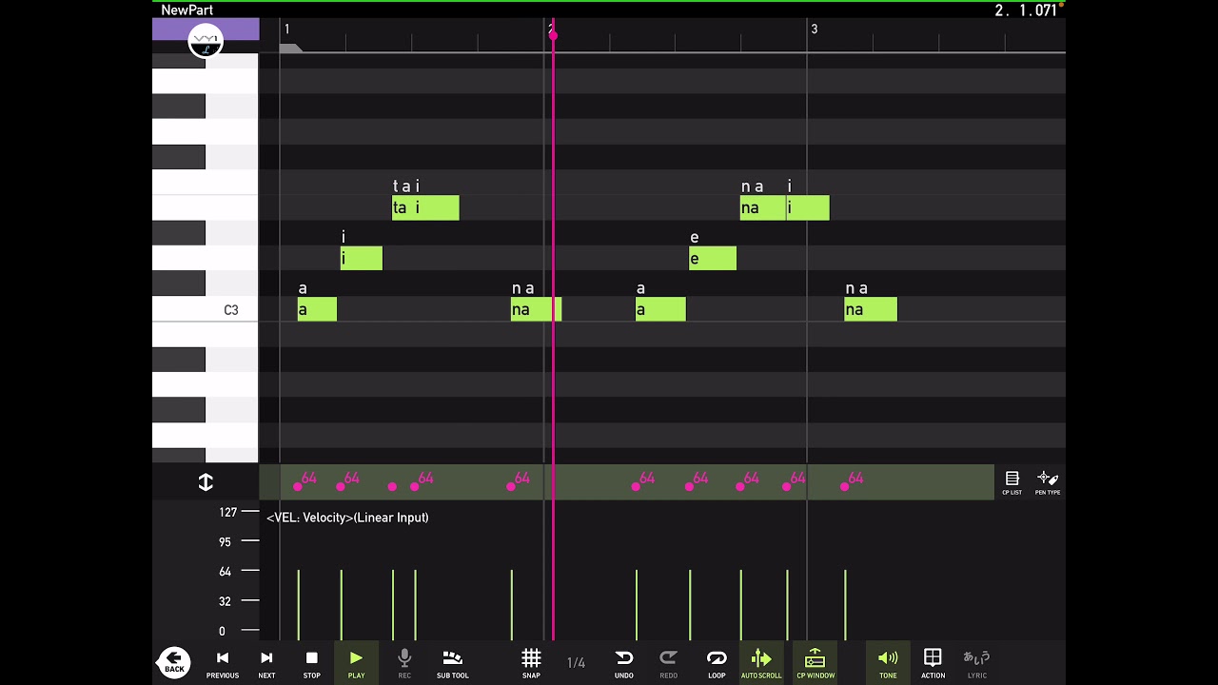
Task: Tap the BACK arrow button
Action: coord(174,661)
